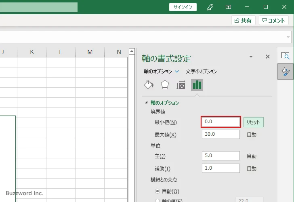
Task: Close the 軸の書式設定 pane
Action: click(268, 57)
